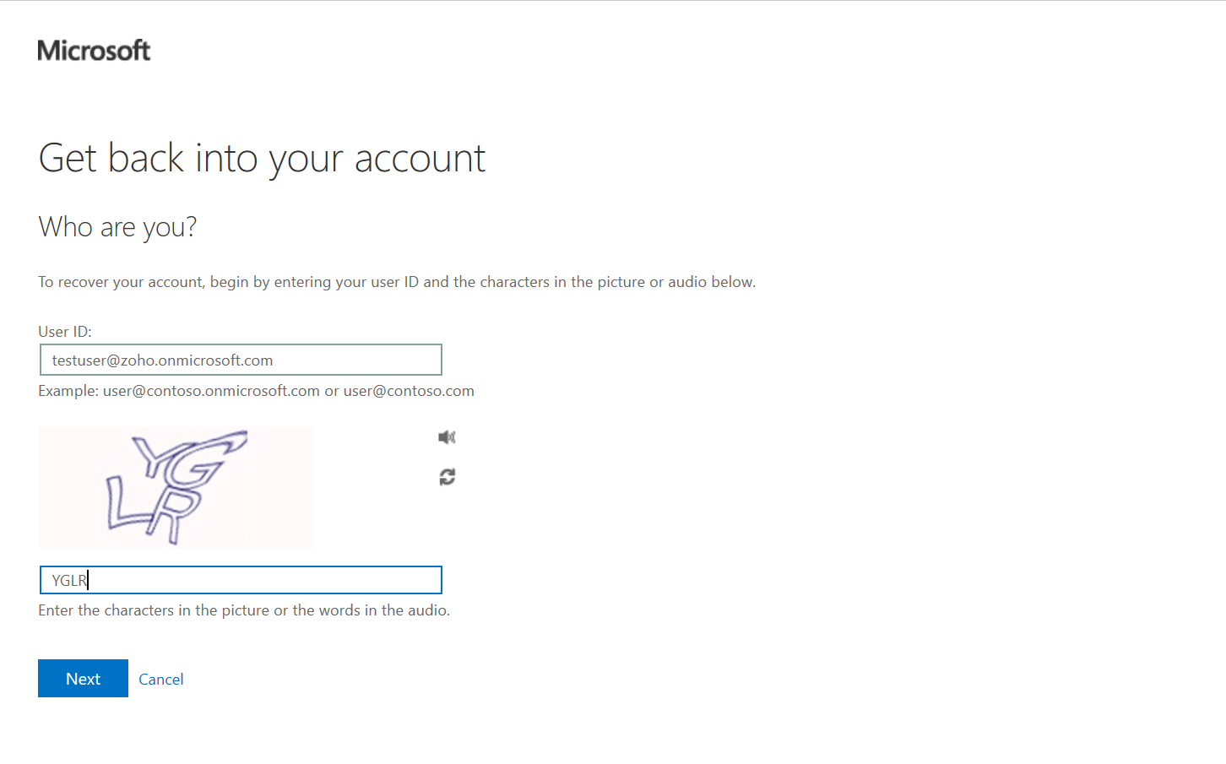The width and height of the screenshot is (1226, 764).
Task: Click the "To recover your account" instruction text
Action: pos(397,282)
